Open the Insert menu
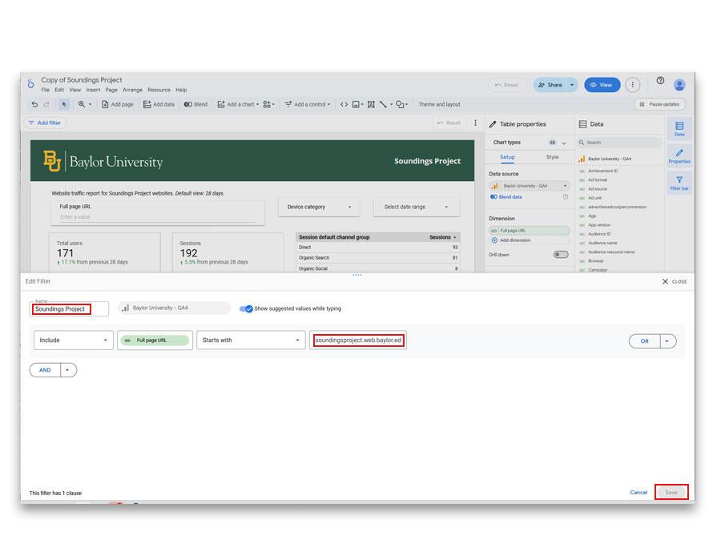Screen dimensions: 721x548 (93, 90)
